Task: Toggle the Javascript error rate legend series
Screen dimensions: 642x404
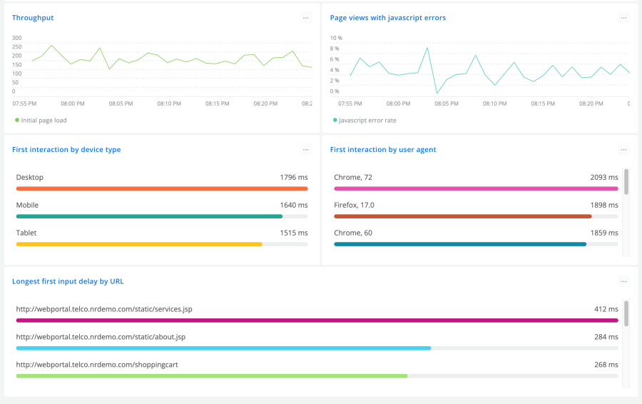Action: coord(364,121)
